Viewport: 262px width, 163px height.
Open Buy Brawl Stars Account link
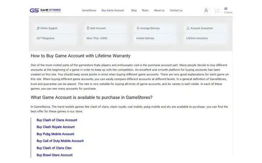point(54,155)
